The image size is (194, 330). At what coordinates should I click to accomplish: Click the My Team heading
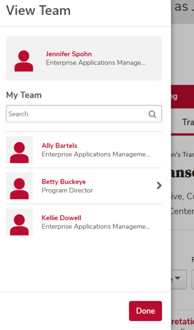(24, 95)
